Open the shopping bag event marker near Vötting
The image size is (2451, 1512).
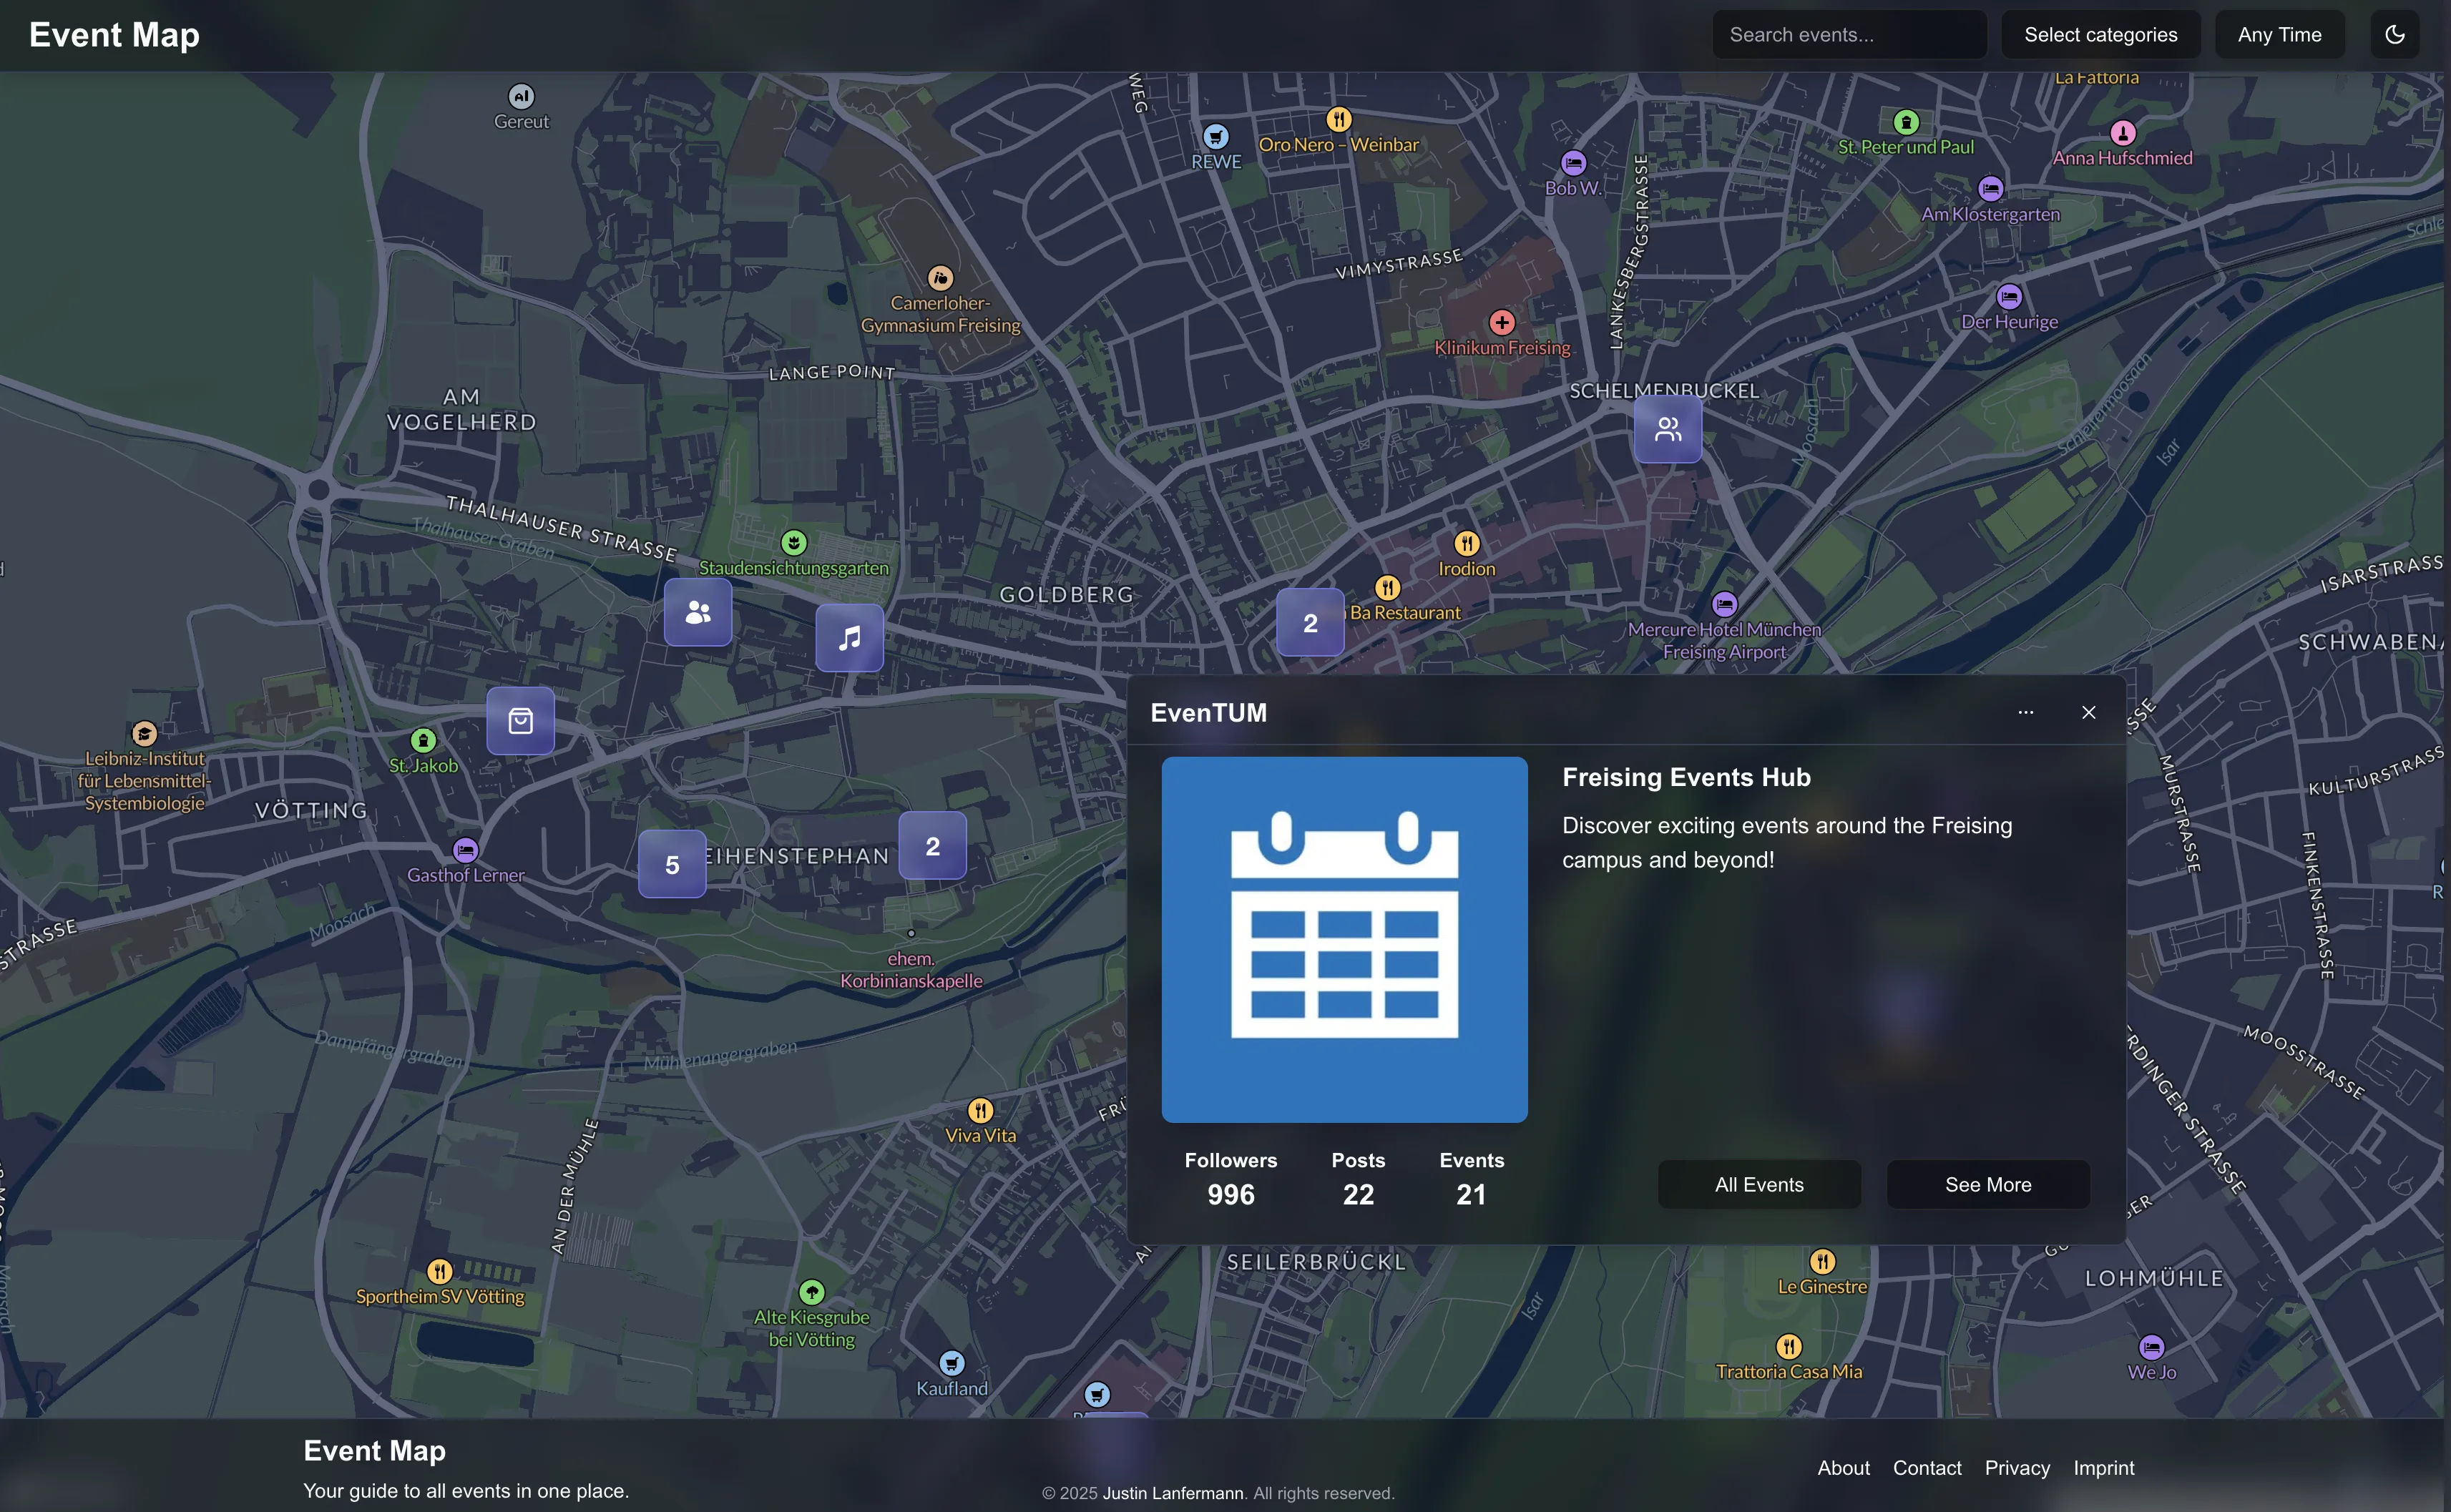[520, 720]
